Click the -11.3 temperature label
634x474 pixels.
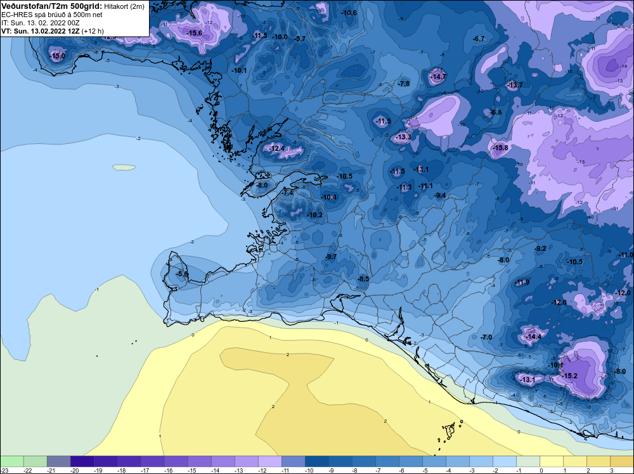404,187
